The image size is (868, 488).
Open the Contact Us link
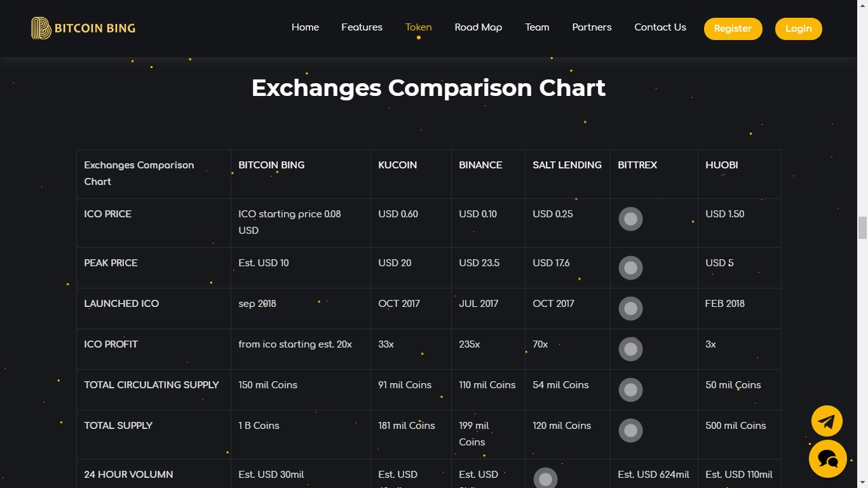click(x=660, y=27)
